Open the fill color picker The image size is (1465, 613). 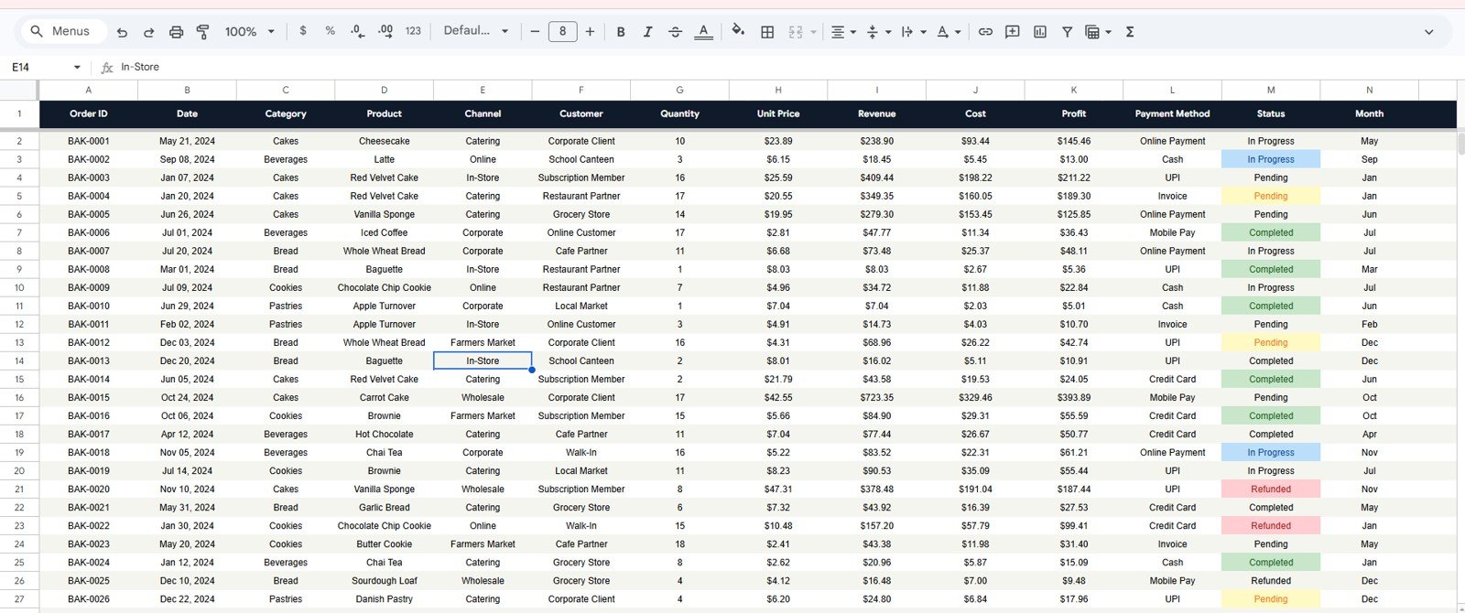738,31
